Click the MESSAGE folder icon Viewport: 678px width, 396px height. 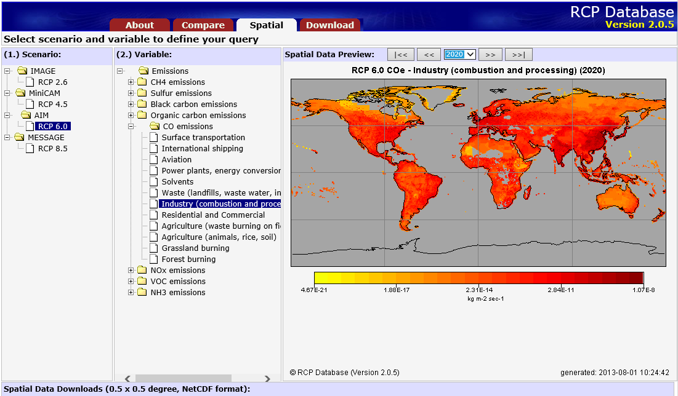[x=20, y=137]
